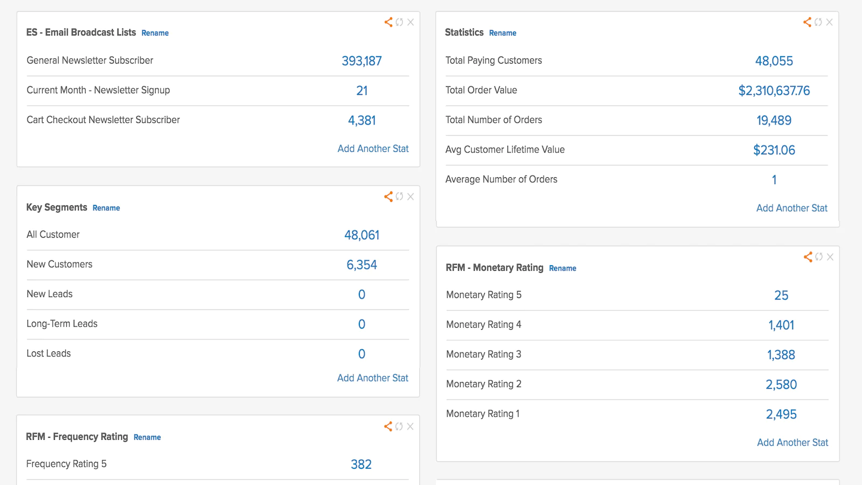This screenshot has height=485, width=862.
Task: Rename the RFM - Frequency Rating widget
Action: (x=147, y=437)
